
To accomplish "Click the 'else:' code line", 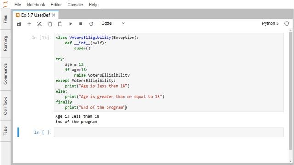I will (61, 91).
